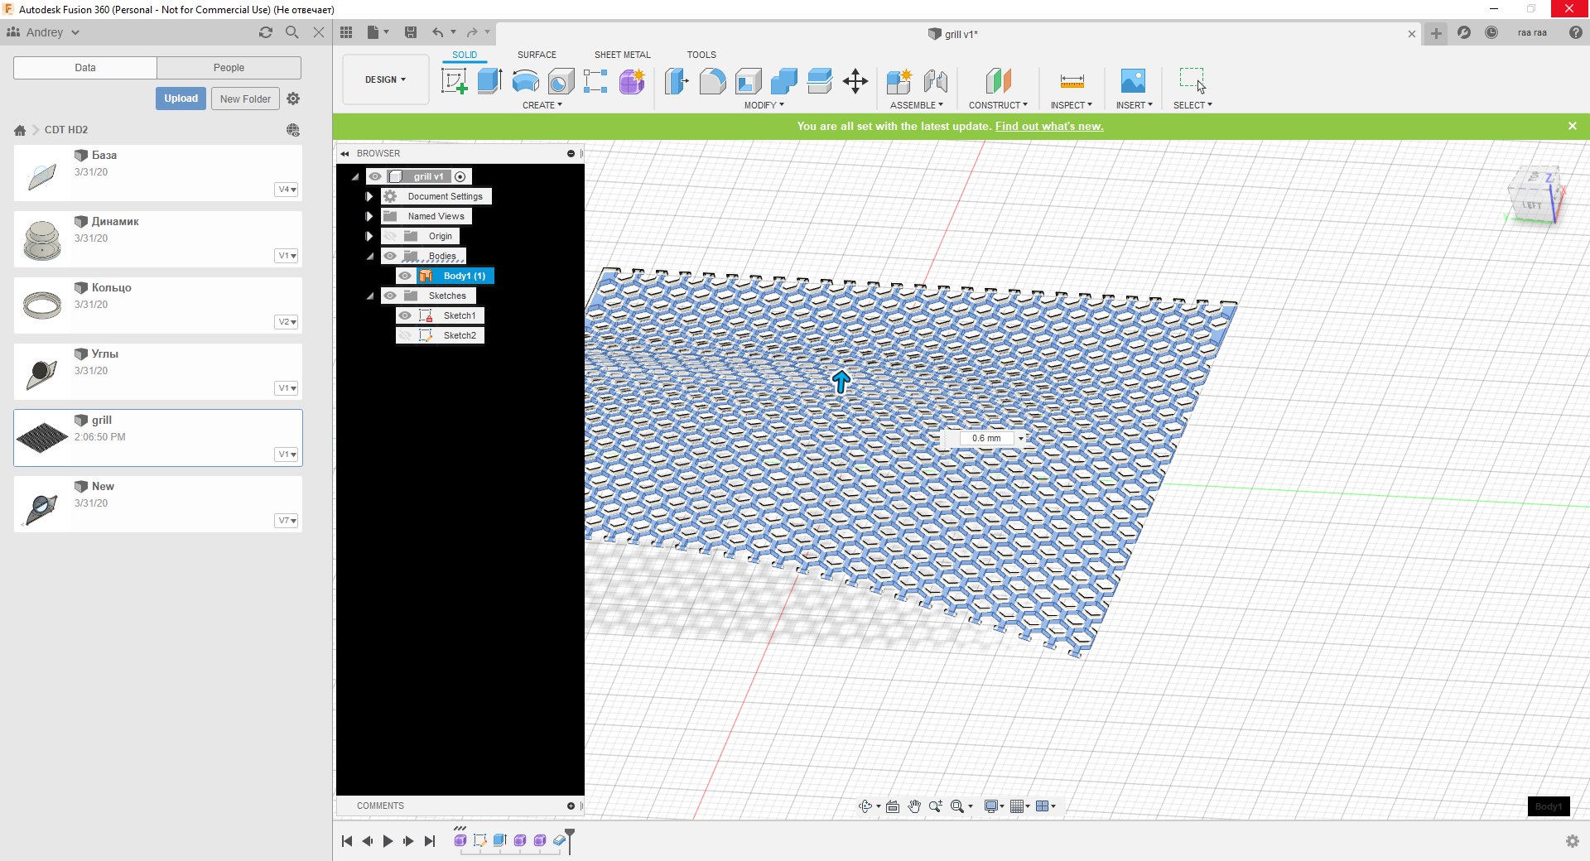Select the Joint tool icon
Viewport: 1590px width, 861px height.
[x=936, y=81]
